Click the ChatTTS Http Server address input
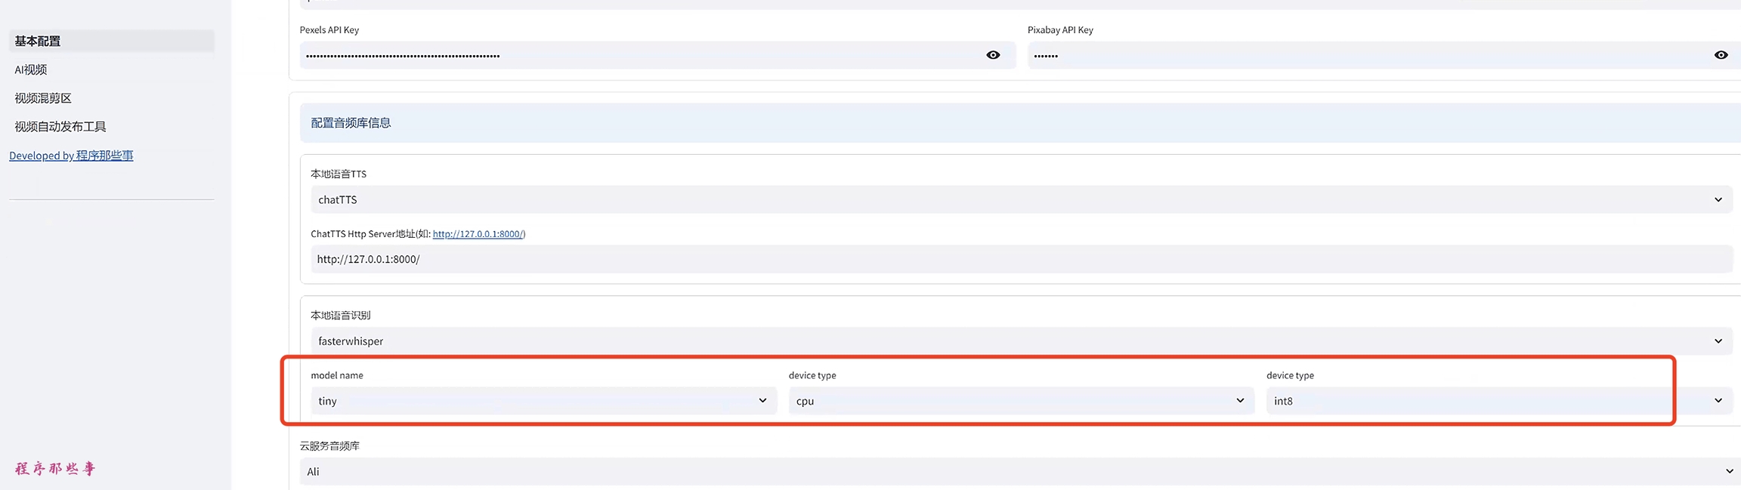Screen dimensions: 1741x490 click(1021, 259)
